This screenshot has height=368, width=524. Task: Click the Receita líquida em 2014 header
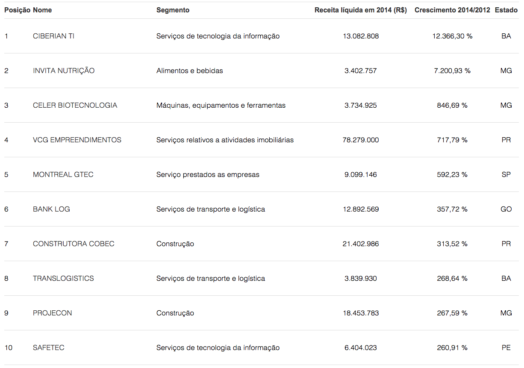[x=360, y=10]
